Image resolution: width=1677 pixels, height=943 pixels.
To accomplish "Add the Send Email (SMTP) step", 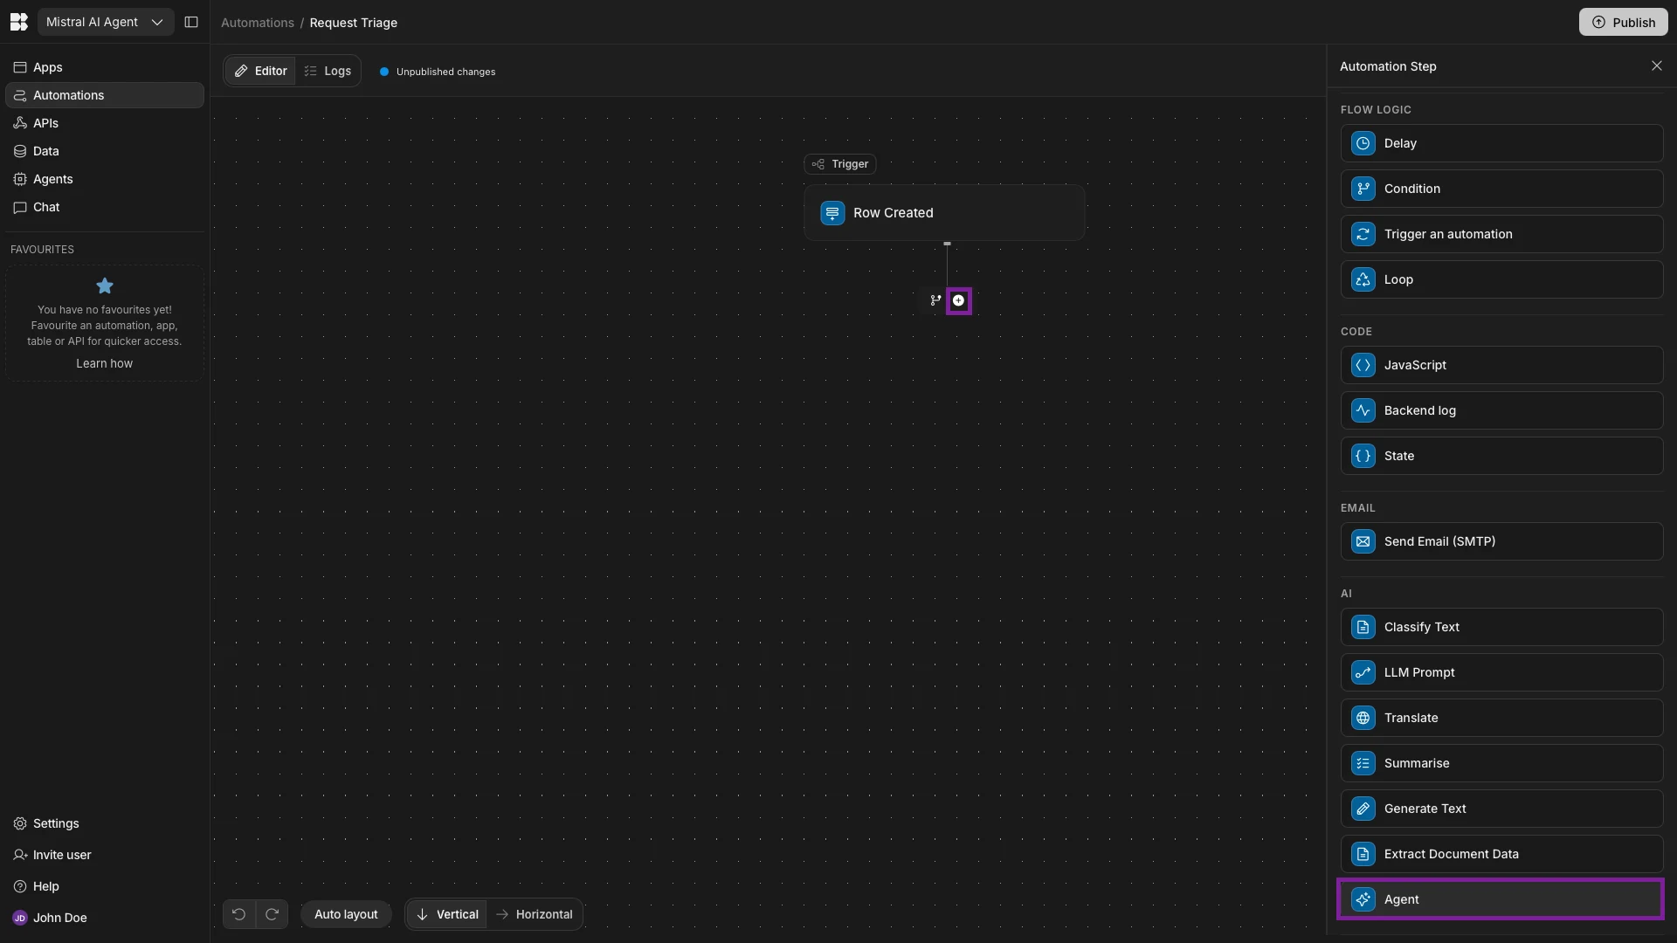I will coord(1501,541).
